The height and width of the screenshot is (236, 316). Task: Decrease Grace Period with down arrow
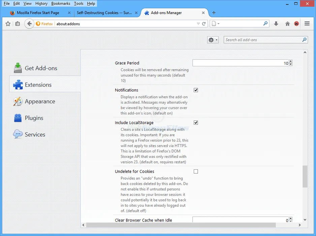291,64
